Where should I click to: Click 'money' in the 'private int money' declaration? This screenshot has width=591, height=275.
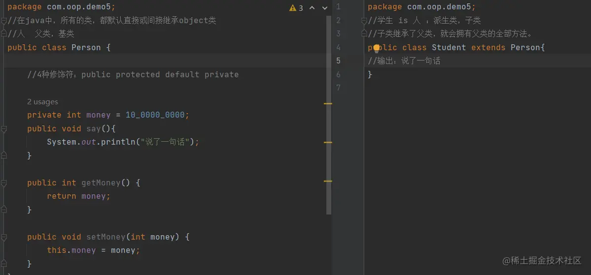click(99, 115)
